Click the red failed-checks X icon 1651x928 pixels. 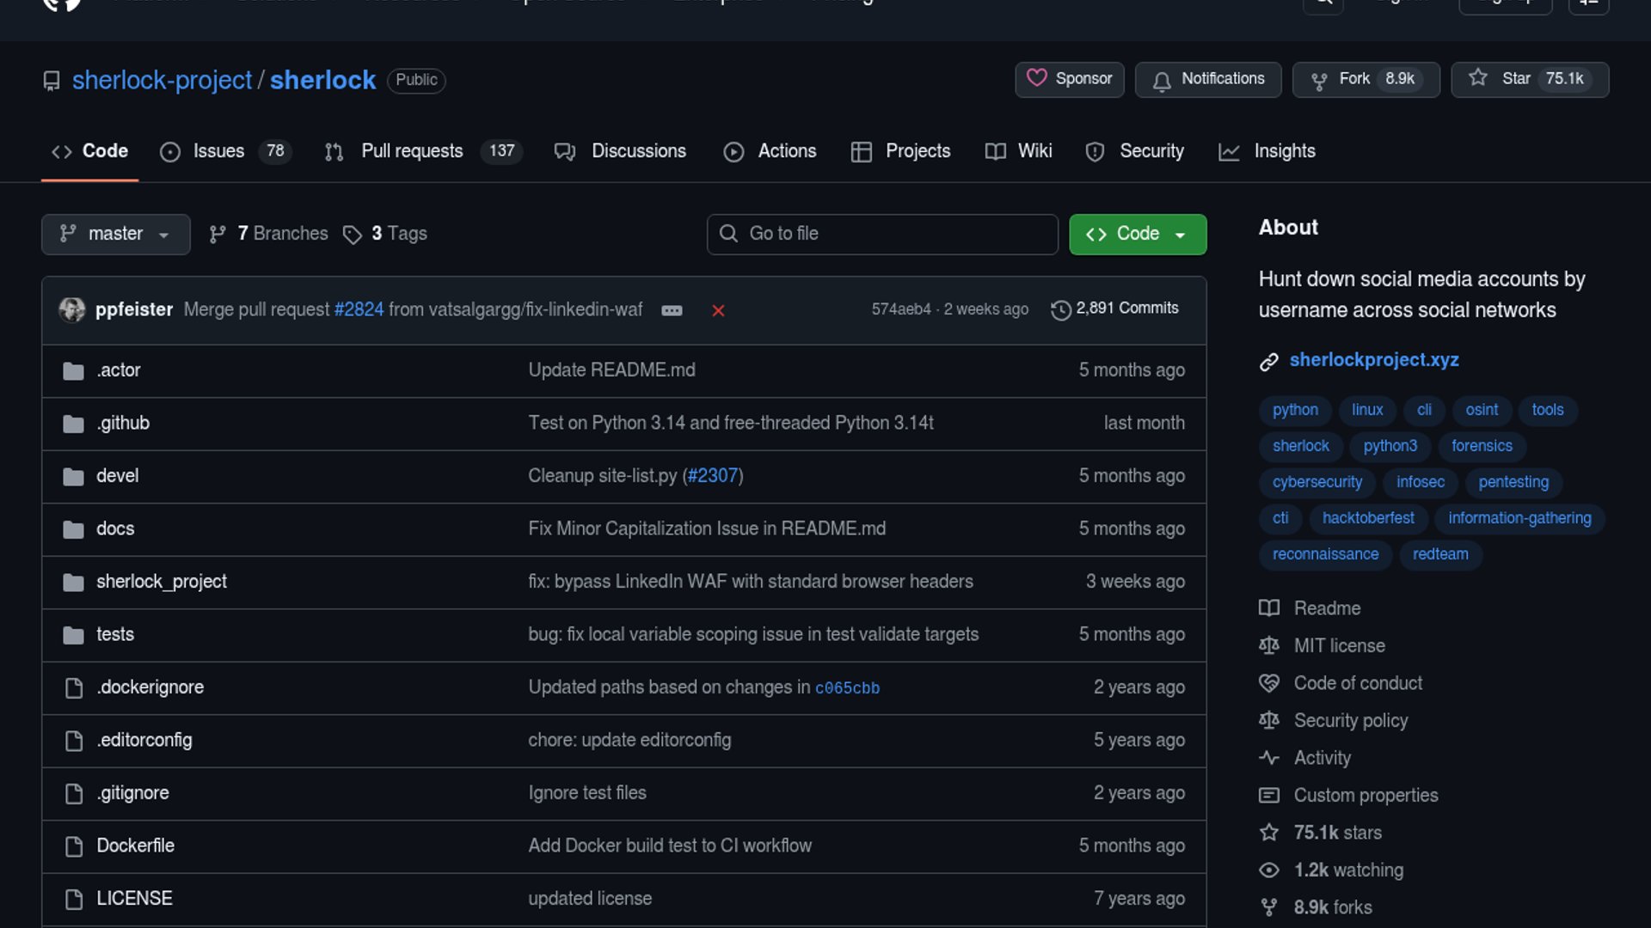718,310
